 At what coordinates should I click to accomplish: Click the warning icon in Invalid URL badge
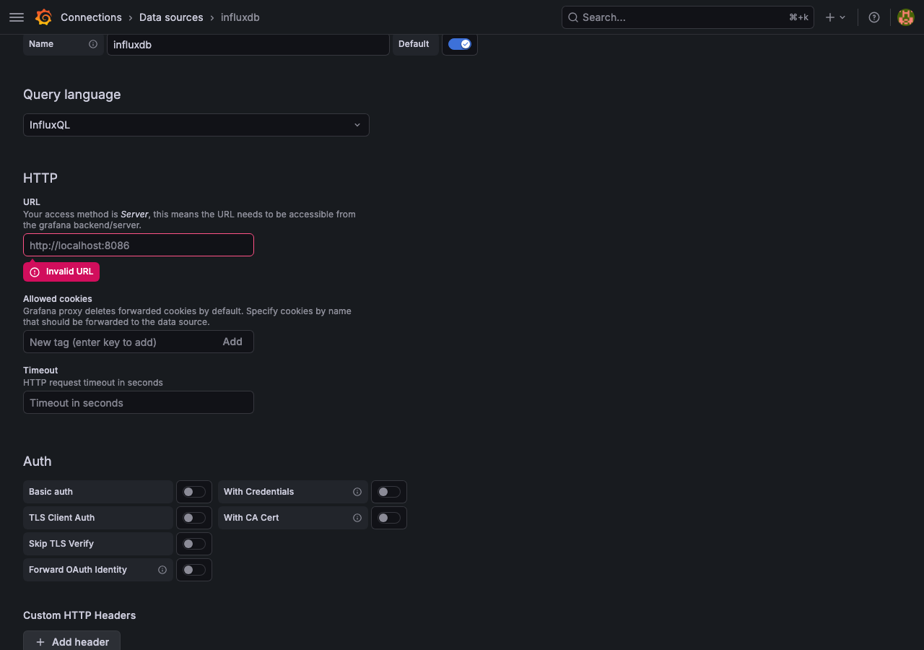[35, 272]
